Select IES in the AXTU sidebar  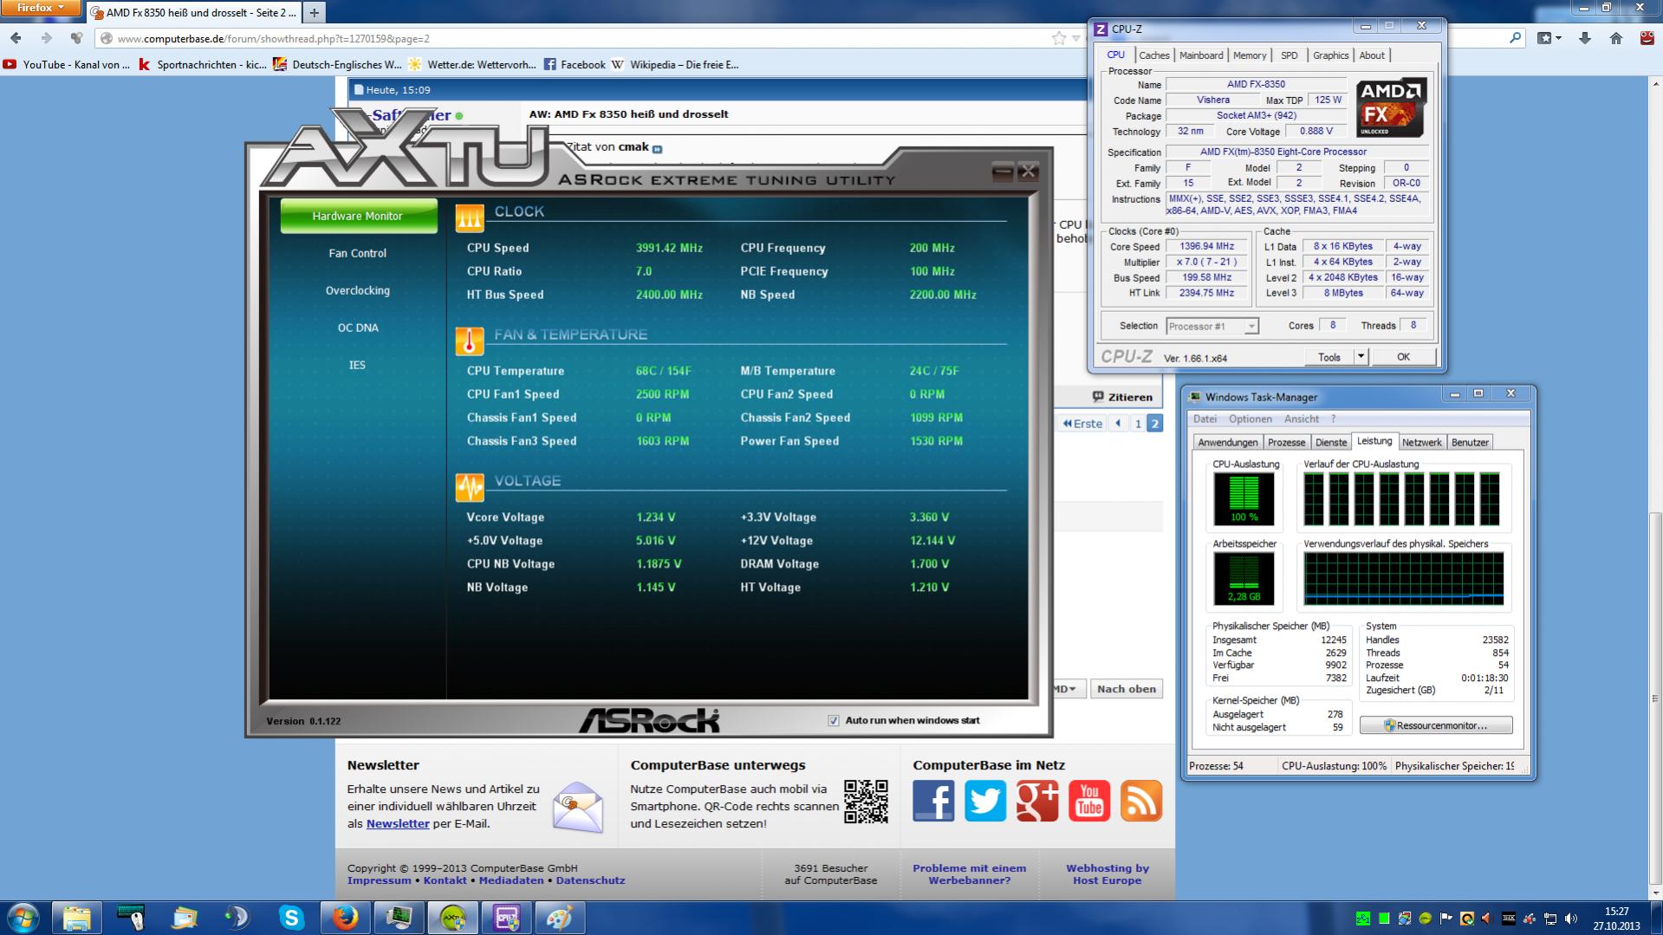(x=358, y=365)
